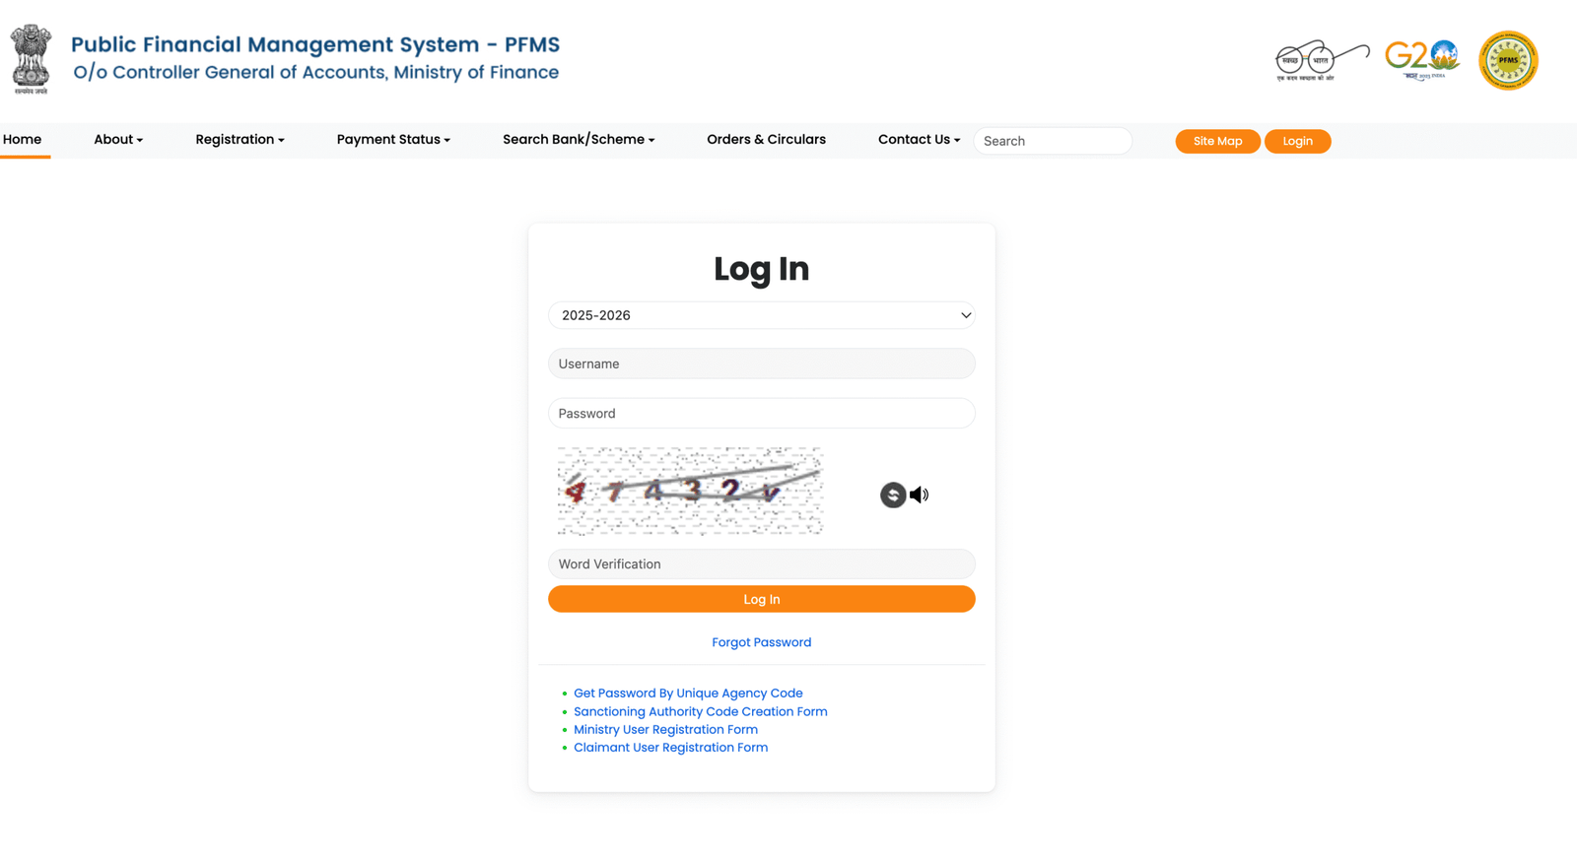
Task: Submit the wide Log In button
Action: [762, 599]
